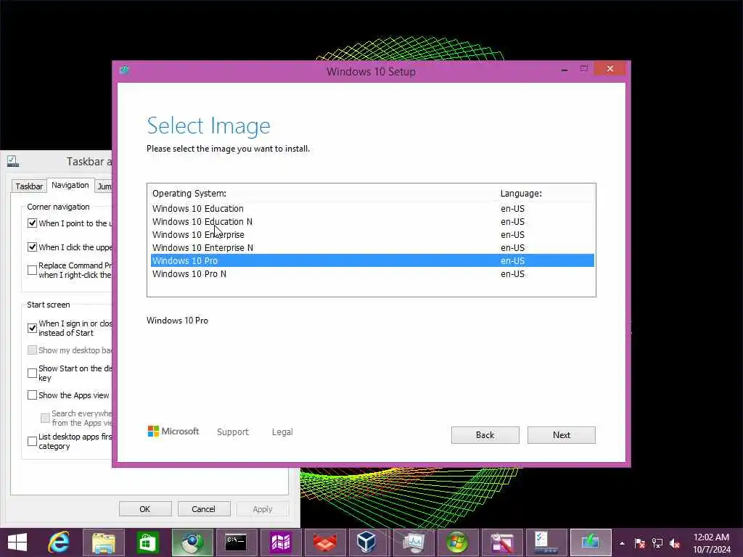Screen dimensions: 743x557
Task: Switch to Navigation tab in properties window
Action: coord(70,185)
